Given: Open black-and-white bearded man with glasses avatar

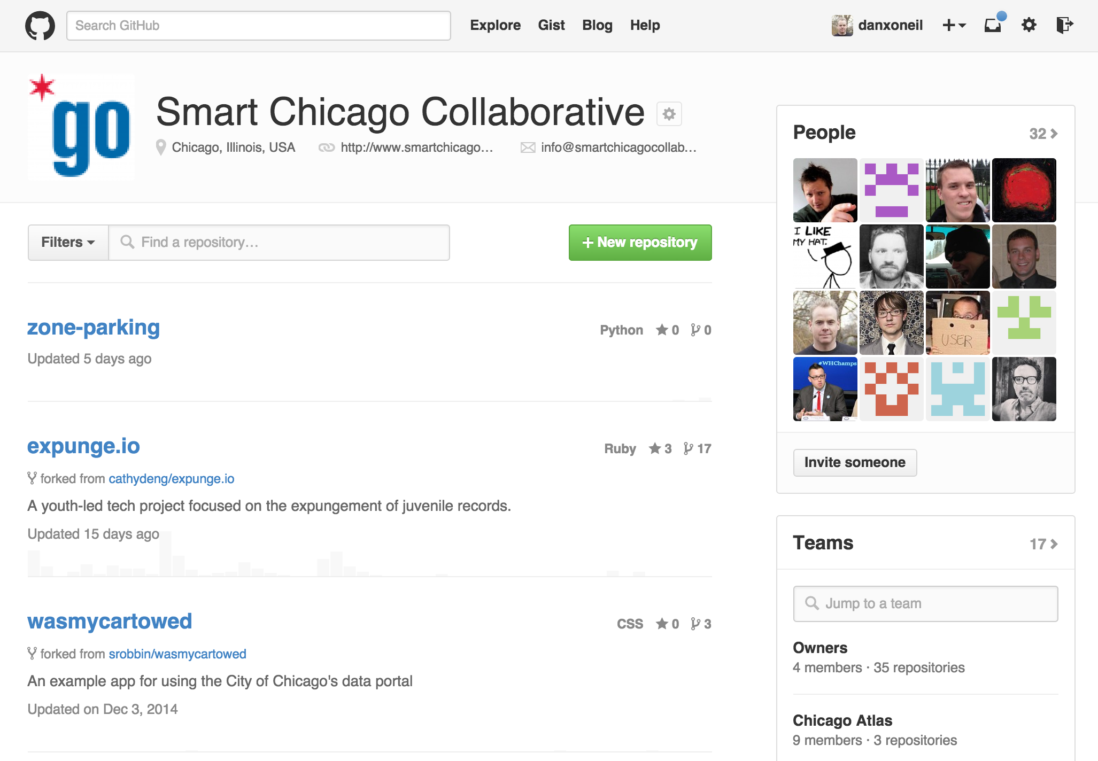Looking at the screenshot, I should (1024, 389).
